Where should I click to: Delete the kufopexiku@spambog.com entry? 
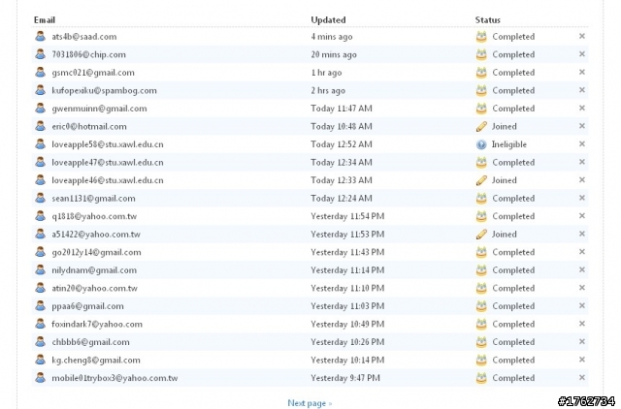pos(582,90)
